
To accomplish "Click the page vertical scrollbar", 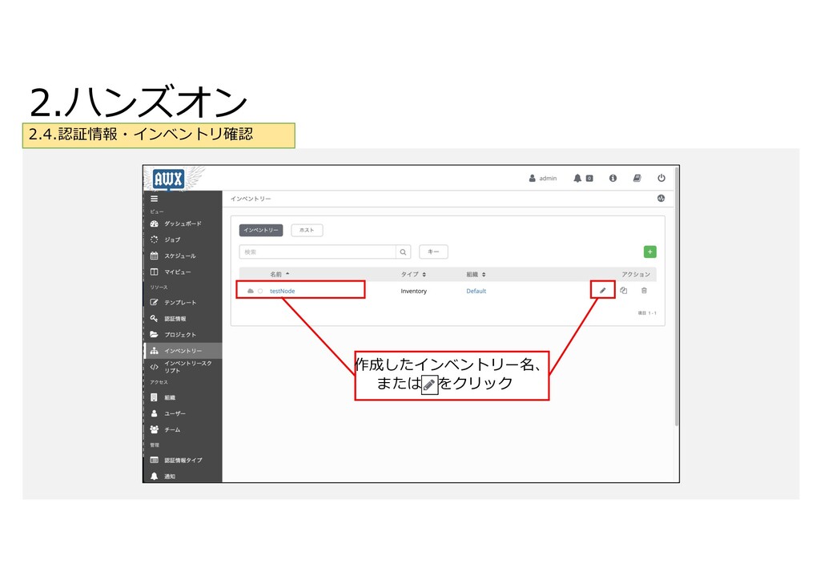I will coord(677,297).
